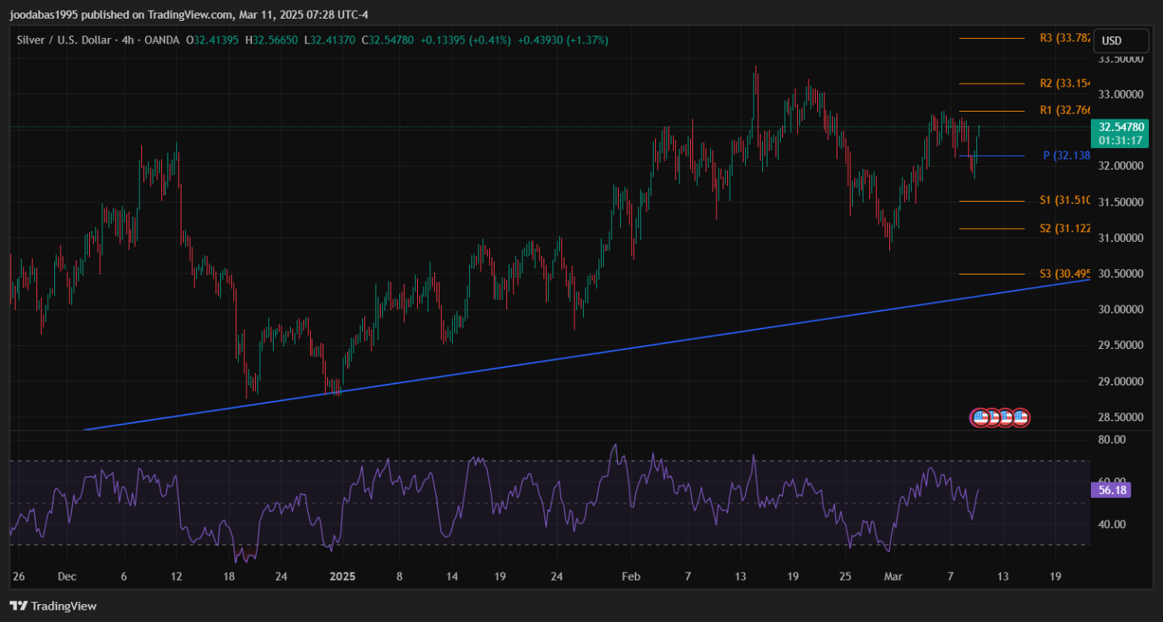Click the rightmost US flag economic event icon
1163x622 pixels.
coord(1020,417)
